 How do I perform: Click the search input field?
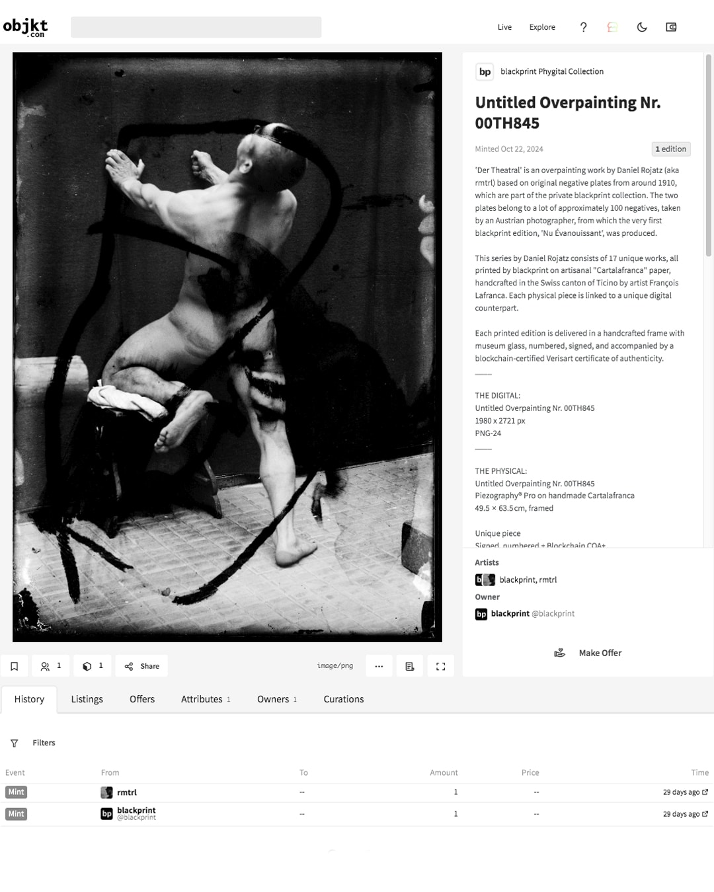coord(196,27)
